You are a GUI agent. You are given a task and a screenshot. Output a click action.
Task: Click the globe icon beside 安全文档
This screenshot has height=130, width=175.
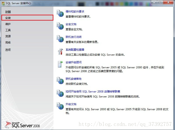tap(60, 26)
